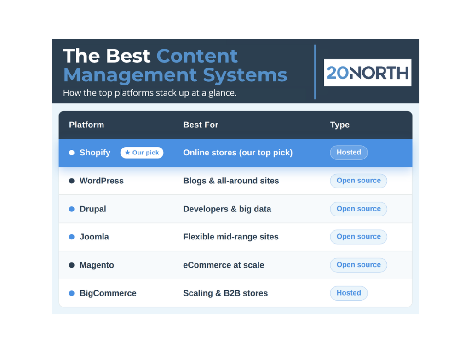Click the dark bullet dot beside WordPress
Screen dimensions: 471x353
(x=71, y=181)
